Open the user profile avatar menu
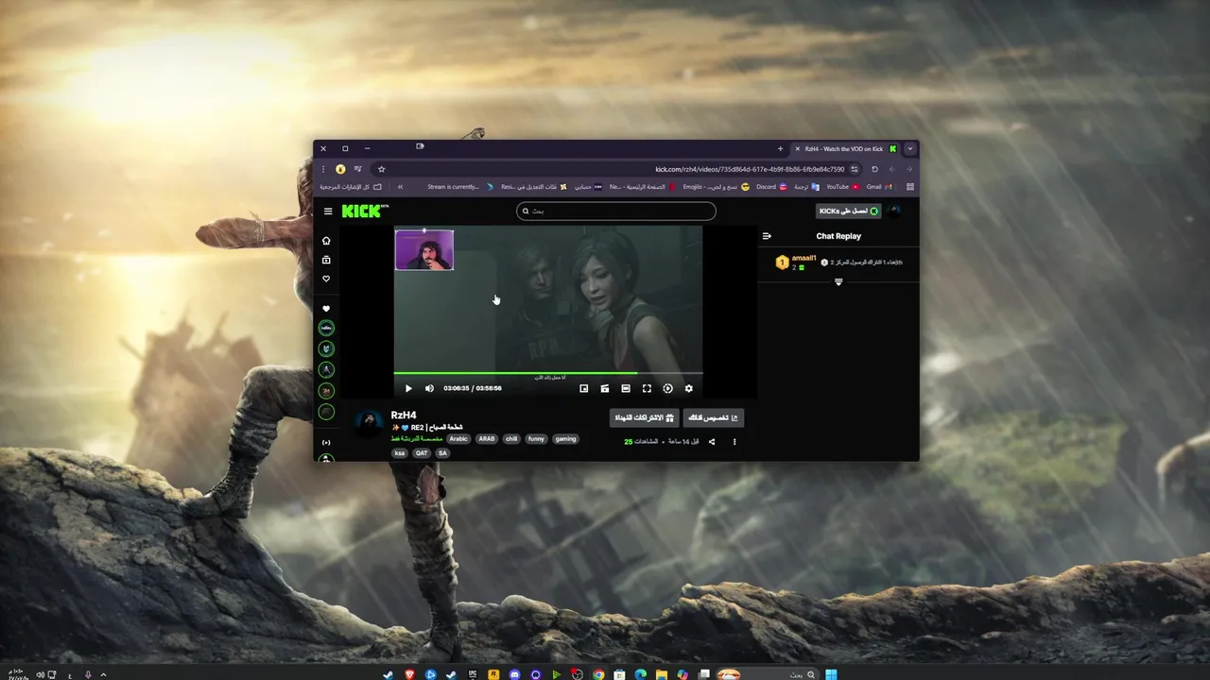Viewport: 1210px width, 680px height. tap(896, 211)
